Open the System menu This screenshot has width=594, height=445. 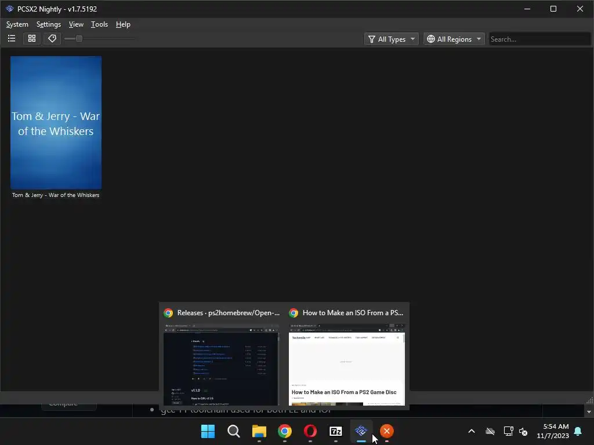[x=17, y=24]
